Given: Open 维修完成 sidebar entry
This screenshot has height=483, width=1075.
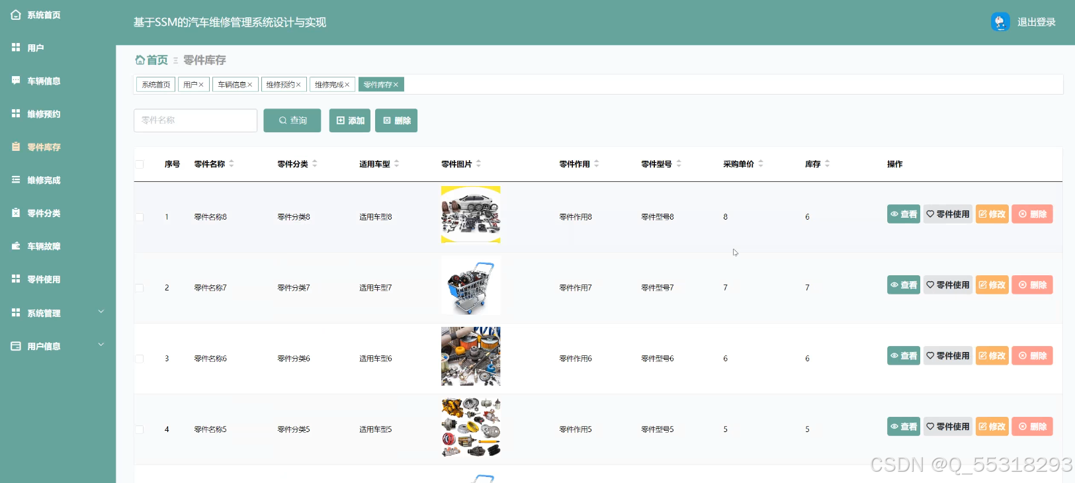Looking at the screenshot, I should point(36,180).
